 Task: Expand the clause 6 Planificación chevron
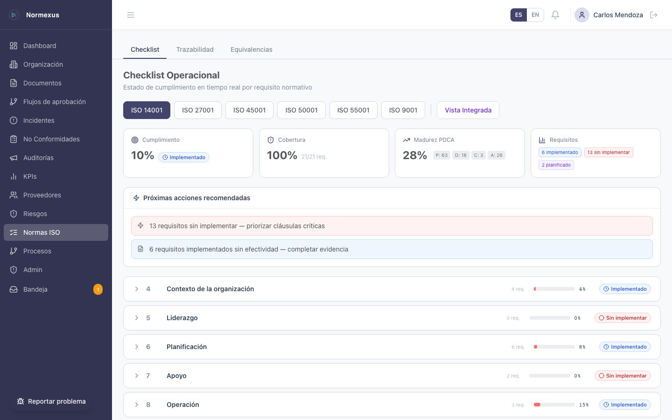[137, 347]
